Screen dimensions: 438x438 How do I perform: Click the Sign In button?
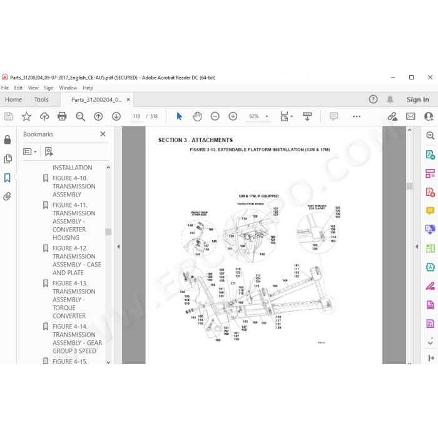[417, 99]
